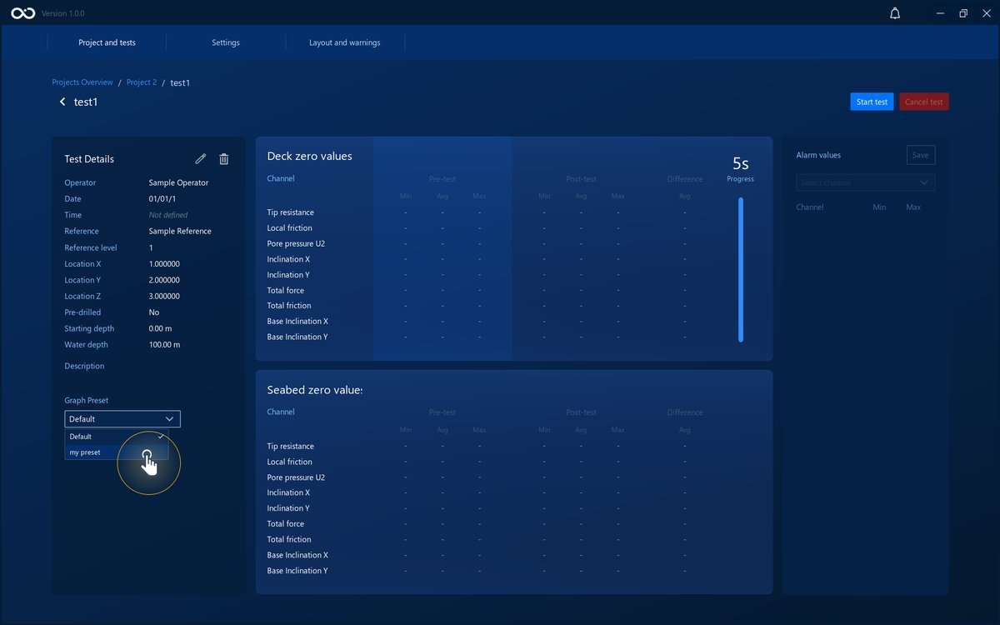The width and height of the screenshot is (1000, 625).
Task: Click the Deck zero values Channel header
Action: tap(281, 178)
